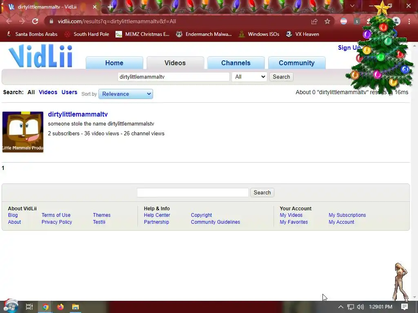Open the notification center icon
Image resolution: width=418 pixels, height=313 pixels.
tap(405, 307)
